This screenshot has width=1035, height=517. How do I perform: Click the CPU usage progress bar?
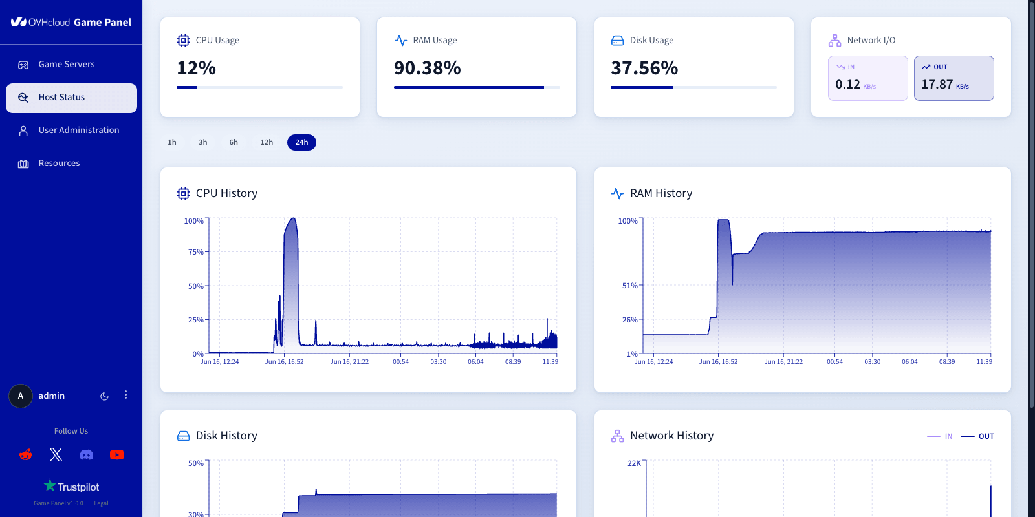click(x=260, y=87)
